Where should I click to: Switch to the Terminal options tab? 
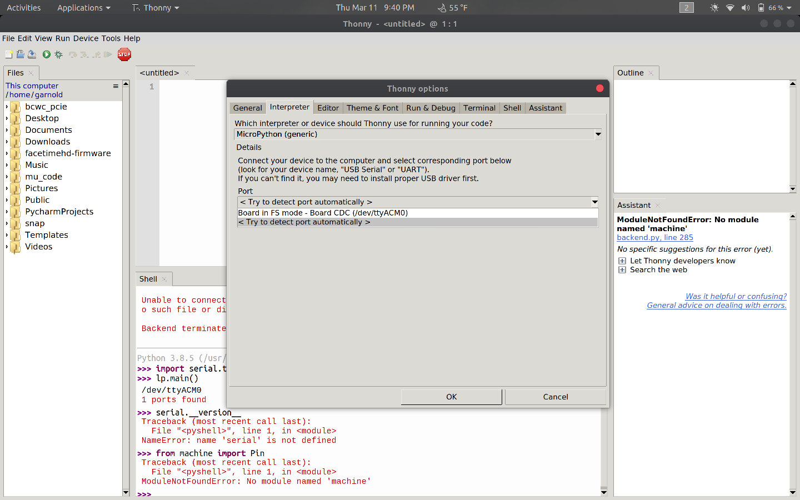click(x=479, y=108)
